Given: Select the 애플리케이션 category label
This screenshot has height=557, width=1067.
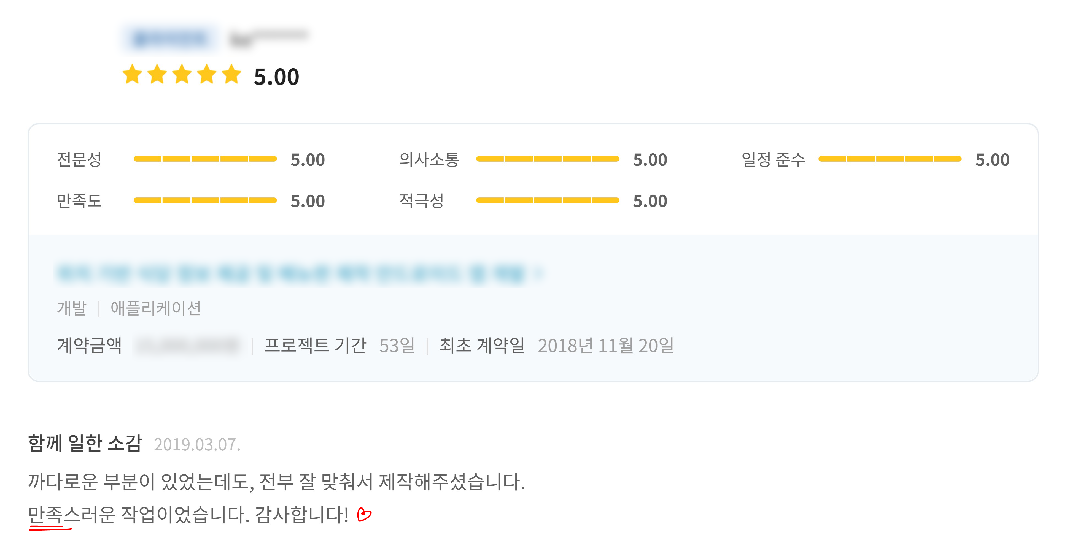Looking at the screenshot, I should click(x=156, y=308).
